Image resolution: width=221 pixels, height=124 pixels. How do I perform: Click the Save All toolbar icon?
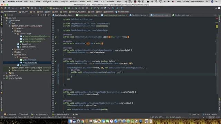(x=6, y=8)
